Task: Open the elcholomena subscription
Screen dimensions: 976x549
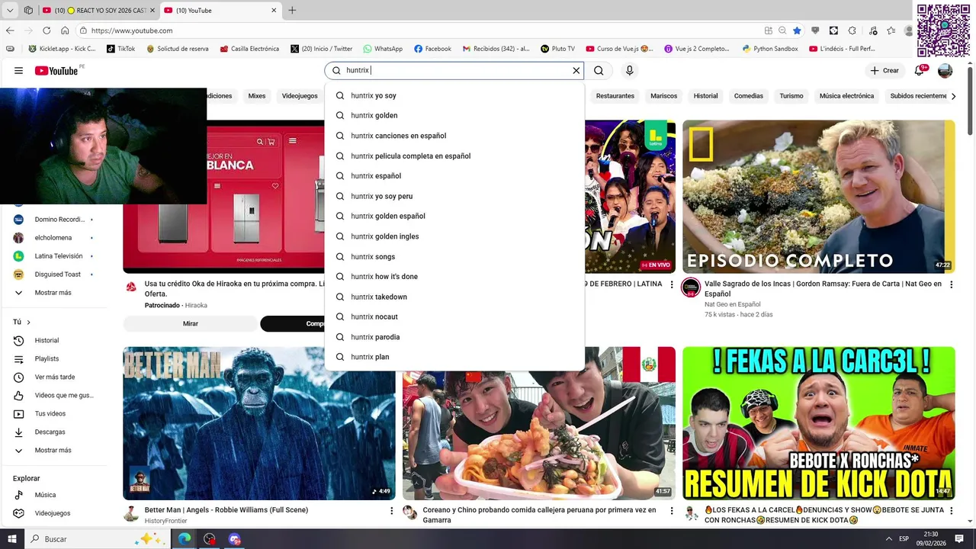Action: [53, 238]
